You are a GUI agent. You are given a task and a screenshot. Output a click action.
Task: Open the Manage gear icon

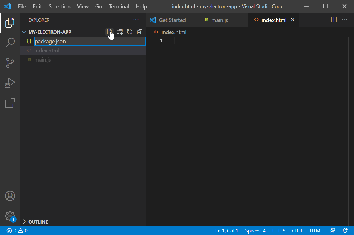click(10, 216)
